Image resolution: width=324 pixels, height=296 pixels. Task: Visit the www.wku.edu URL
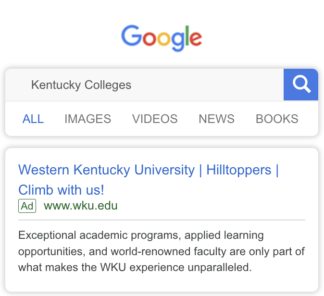(x=81, y=206)
